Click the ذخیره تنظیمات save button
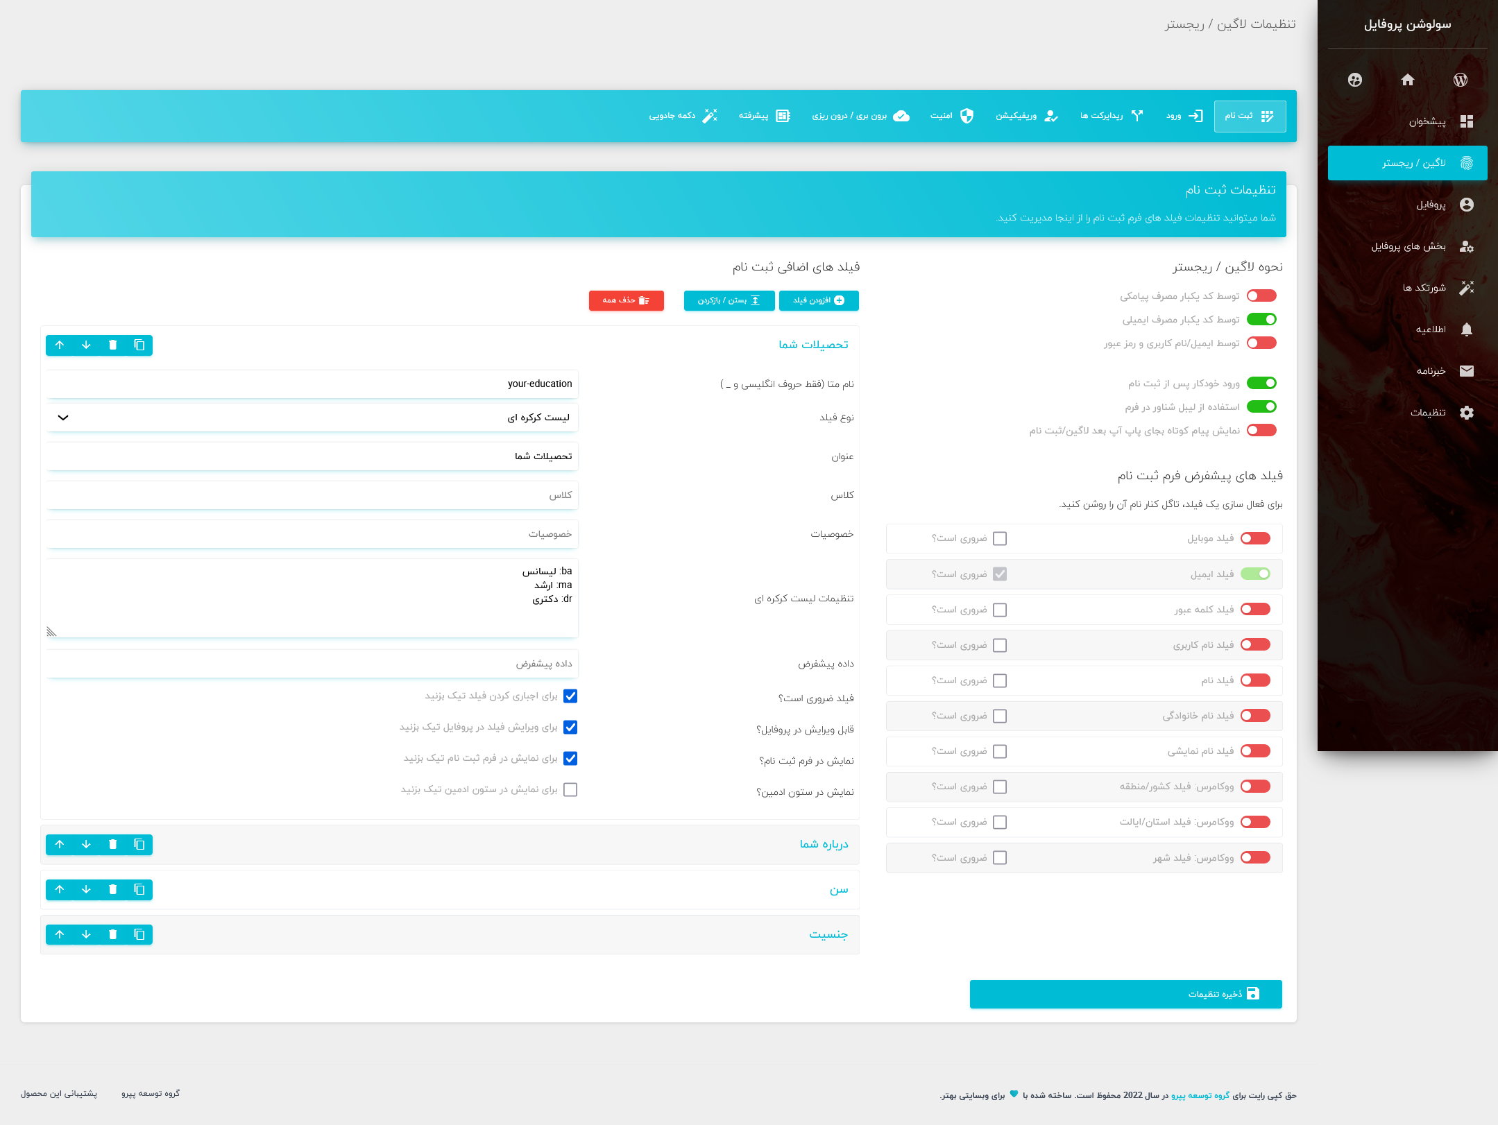The height and width of the screenshot is (1125, 1498). tap(1125, 994)
